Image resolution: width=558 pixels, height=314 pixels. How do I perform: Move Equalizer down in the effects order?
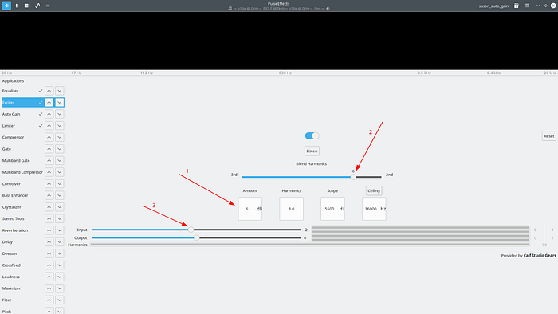60,91
